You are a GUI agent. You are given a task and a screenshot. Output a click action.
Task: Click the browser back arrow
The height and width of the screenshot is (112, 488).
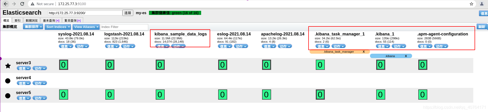point(5,4)
